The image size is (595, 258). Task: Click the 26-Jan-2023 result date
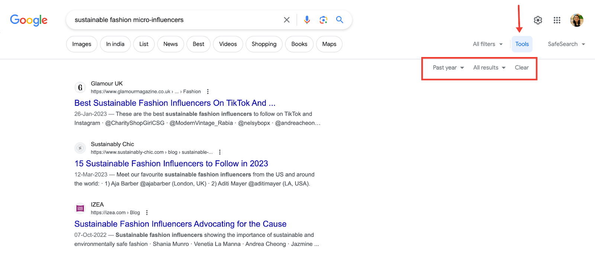click(x=90, y=114)
